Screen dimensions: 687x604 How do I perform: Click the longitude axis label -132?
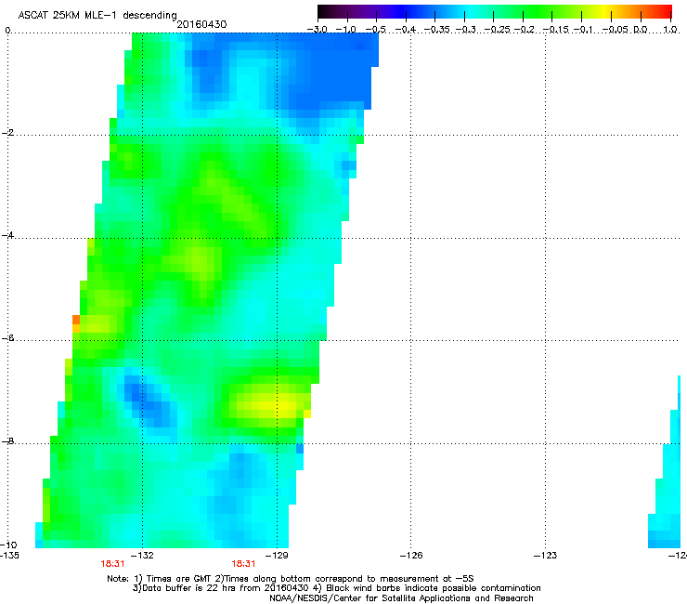(x=143, y=556)
